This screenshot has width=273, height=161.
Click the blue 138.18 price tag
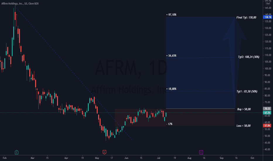(x=267, y=17)
